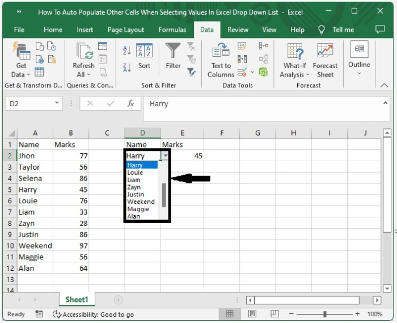The height and width of the screenshot is (323, 397).
Task: Open the Comments speech bubble icon
Action: [x=380, y=30]
